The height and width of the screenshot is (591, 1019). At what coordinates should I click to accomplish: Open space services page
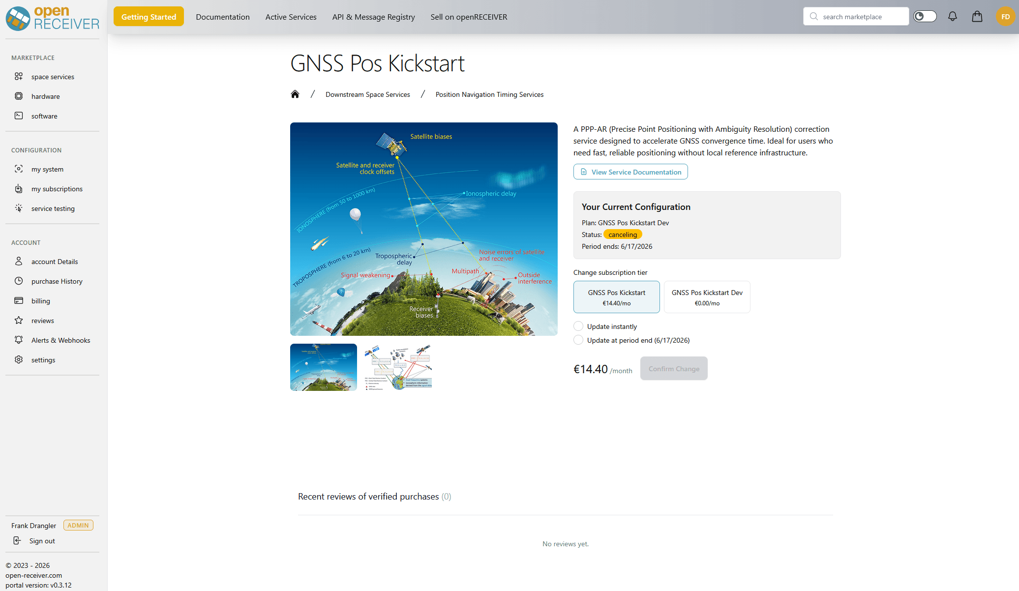coord(53,77)
